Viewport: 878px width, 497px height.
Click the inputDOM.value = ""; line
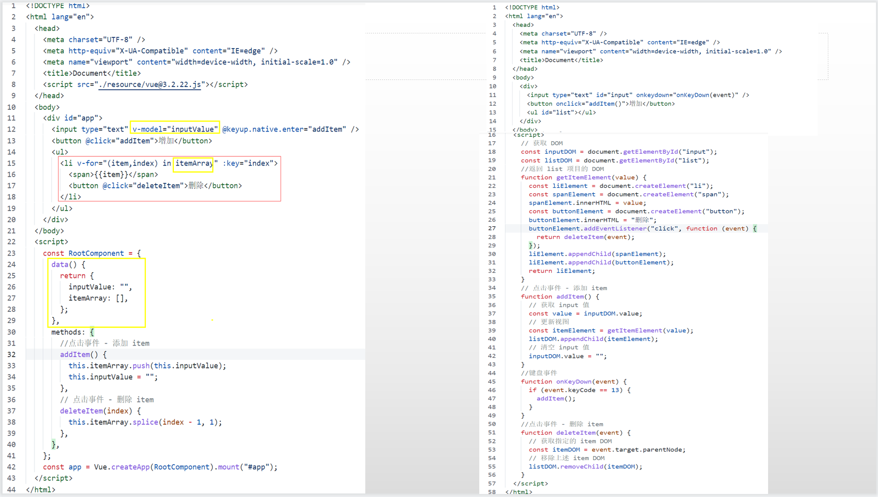(x=568, y=356)
